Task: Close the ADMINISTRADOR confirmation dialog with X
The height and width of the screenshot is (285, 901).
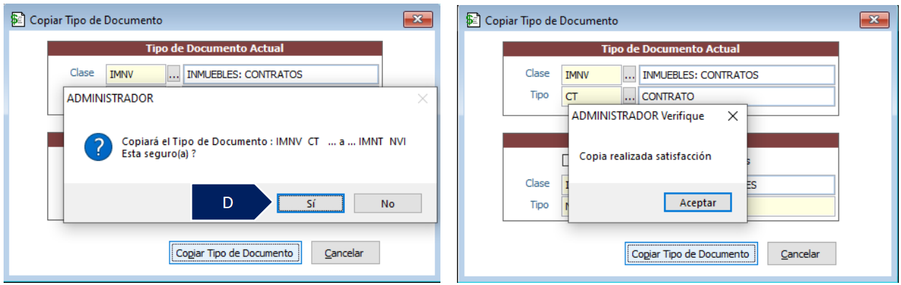Action: 422,98
